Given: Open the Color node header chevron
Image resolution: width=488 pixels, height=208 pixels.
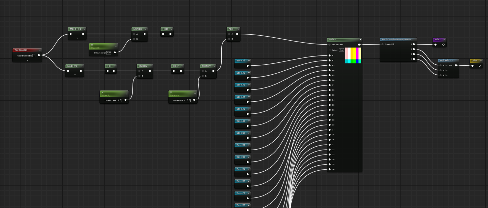Looking at the screenshot, I should (481, 61).
